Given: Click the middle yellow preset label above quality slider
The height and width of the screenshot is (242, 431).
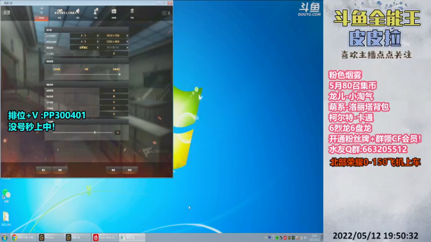Looking at the screenshot, I should [x=86, y=69].
